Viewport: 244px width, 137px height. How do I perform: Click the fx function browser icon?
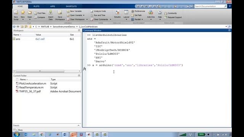[x=85, y=68]
